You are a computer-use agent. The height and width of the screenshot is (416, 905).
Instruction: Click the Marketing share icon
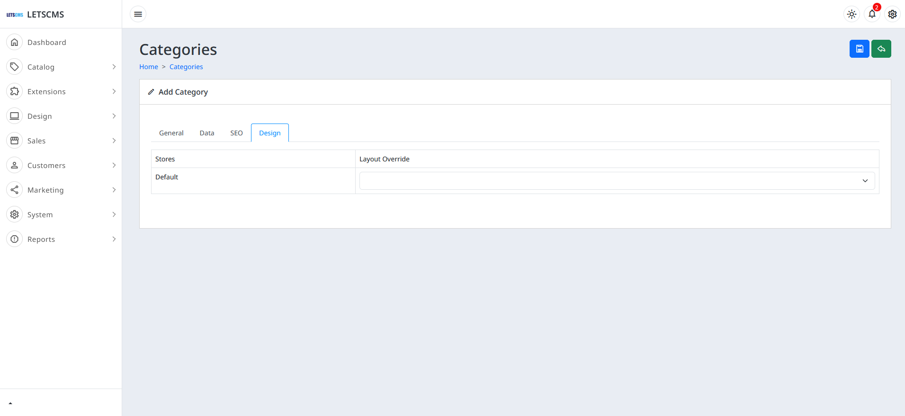click(15, 190)
